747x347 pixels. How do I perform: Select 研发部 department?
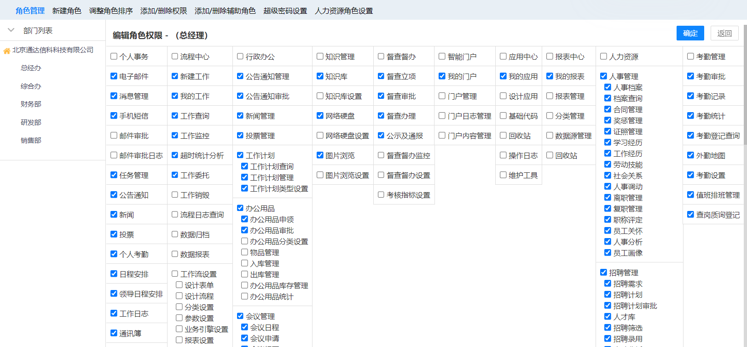point(31,123)
